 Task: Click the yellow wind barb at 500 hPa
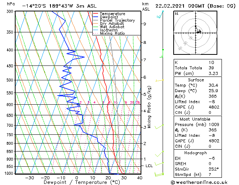[160, 80]
